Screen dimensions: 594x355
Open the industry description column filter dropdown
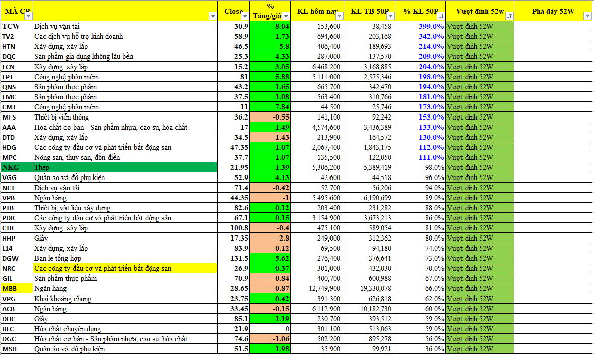tap(213, 16)
